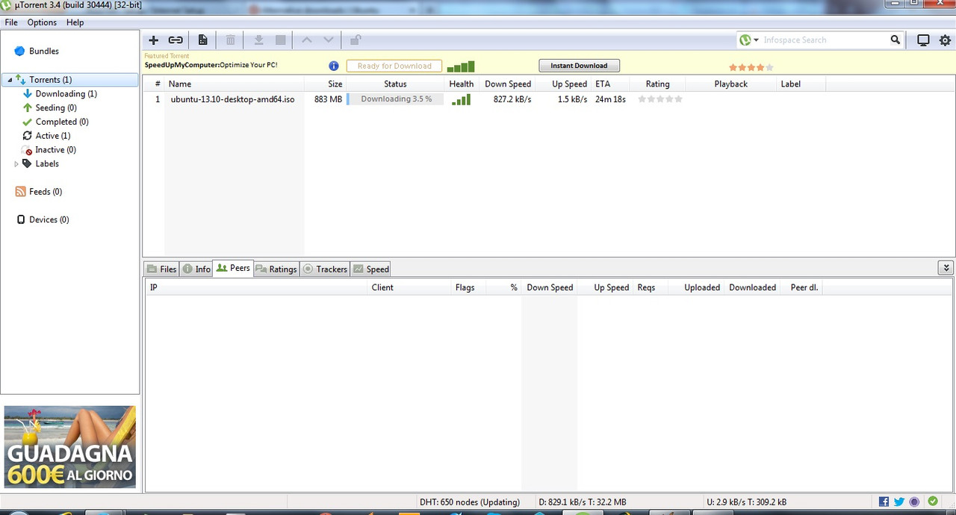The height and width of the screenshot is (515, 956).
Task: Click the Ready for Download button
Action: [394, 66]
